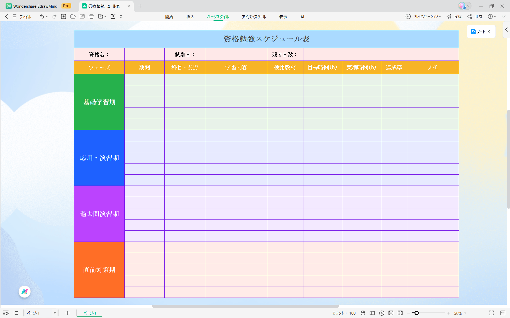Screen dimensions: 510x318
Task: Open the outline view icon bottom left
Action: click(6, 313)
